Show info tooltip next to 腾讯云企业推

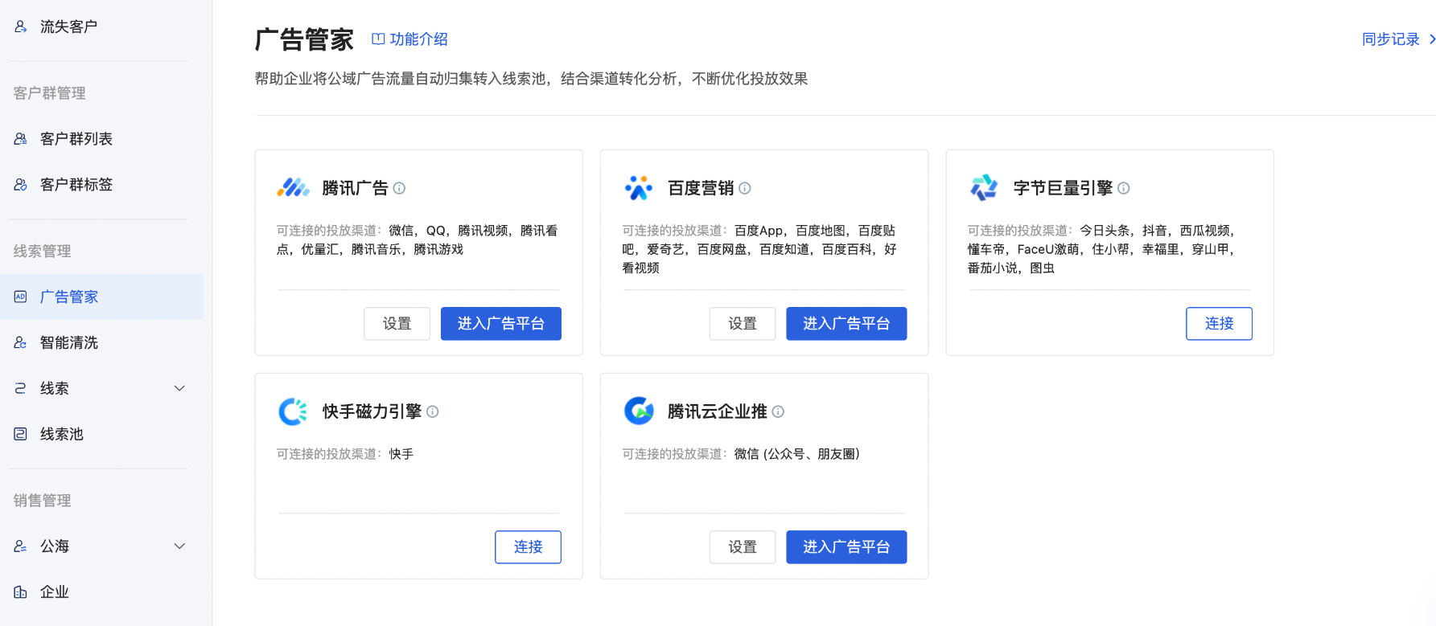(778, 411)
